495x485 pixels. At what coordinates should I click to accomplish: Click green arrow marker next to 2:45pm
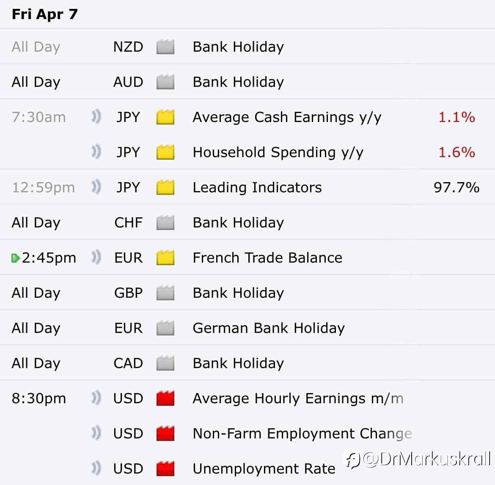15,258
